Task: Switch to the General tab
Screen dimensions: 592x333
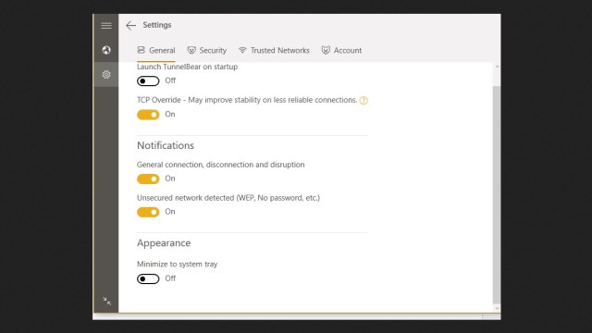Action: tap(156, 50)
